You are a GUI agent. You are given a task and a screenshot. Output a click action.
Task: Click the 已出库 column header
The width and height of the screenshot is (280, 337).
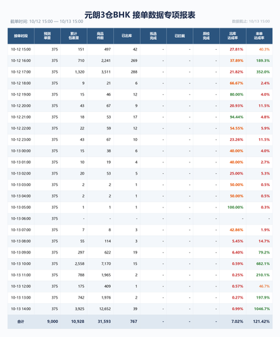(x=127, y=36)
